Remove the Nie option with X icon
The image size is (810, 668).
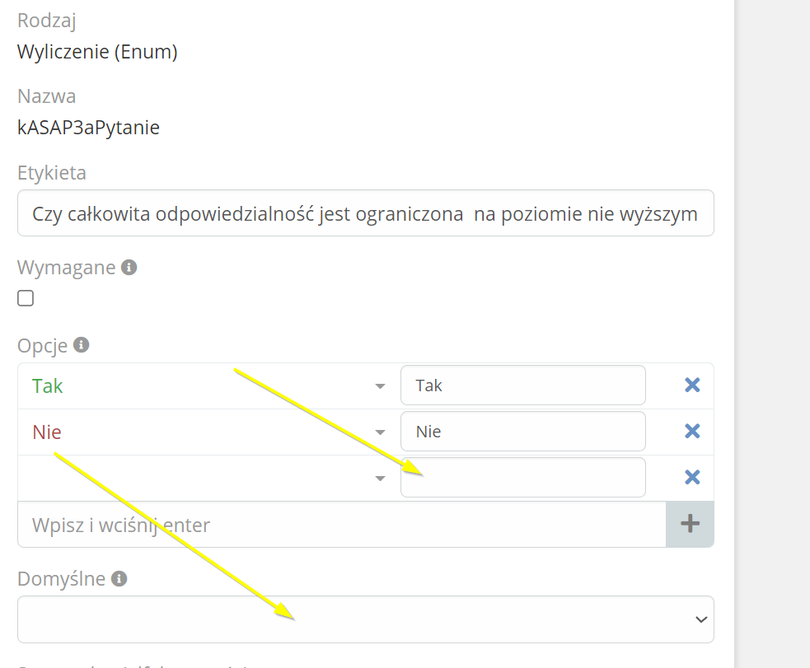pos(692,431)
